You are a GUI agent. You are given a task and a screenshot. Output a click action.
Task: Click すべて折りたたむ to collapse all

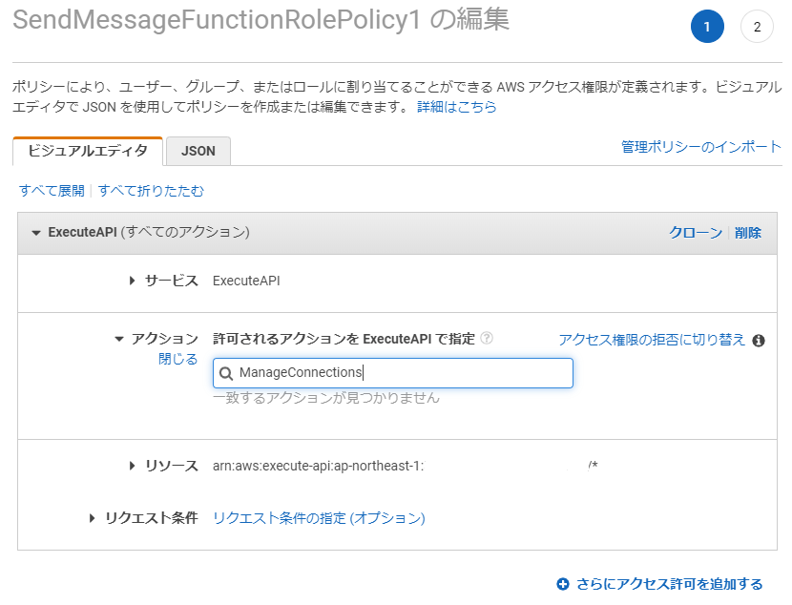click(x=151, y=191)
